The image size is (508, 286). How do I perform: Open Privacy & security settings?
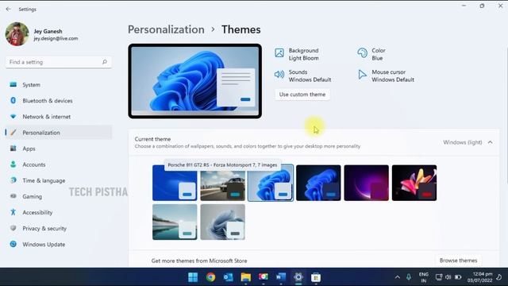click(x=59, y=228)
